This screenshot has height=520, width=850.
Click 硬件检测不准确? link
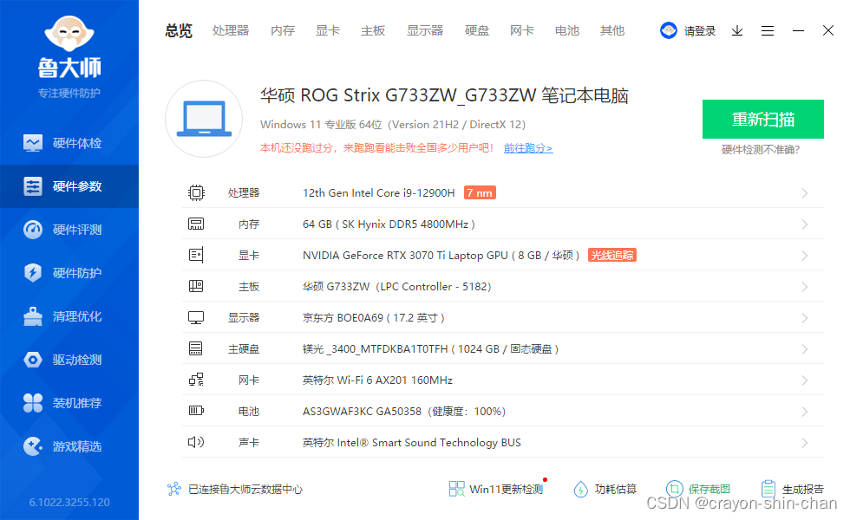761,150
